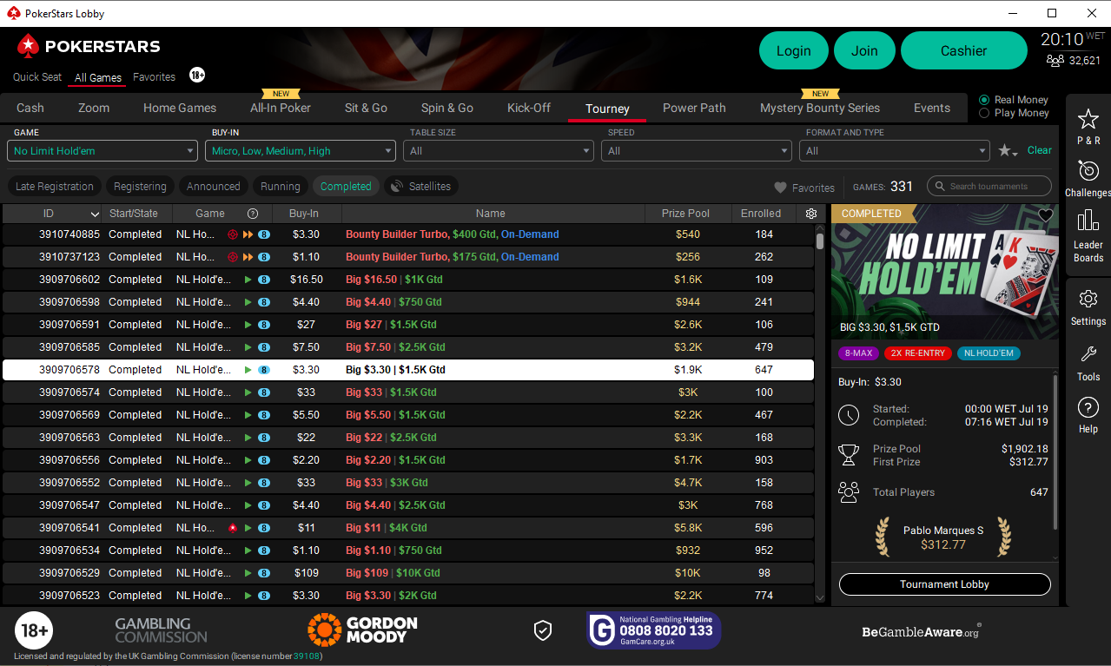Screen dimensions: 1111x666
Task: Select the Big $109 | $10K Gtd tournament
Action: [408, 573]
